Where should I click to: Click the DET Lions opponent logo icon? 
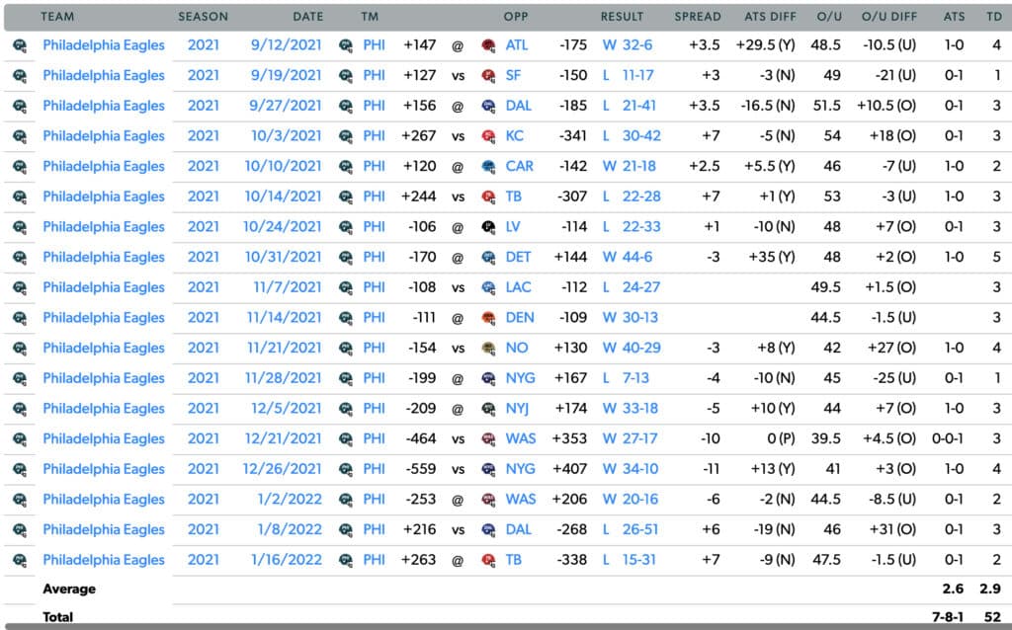click(x=488, y=258)
